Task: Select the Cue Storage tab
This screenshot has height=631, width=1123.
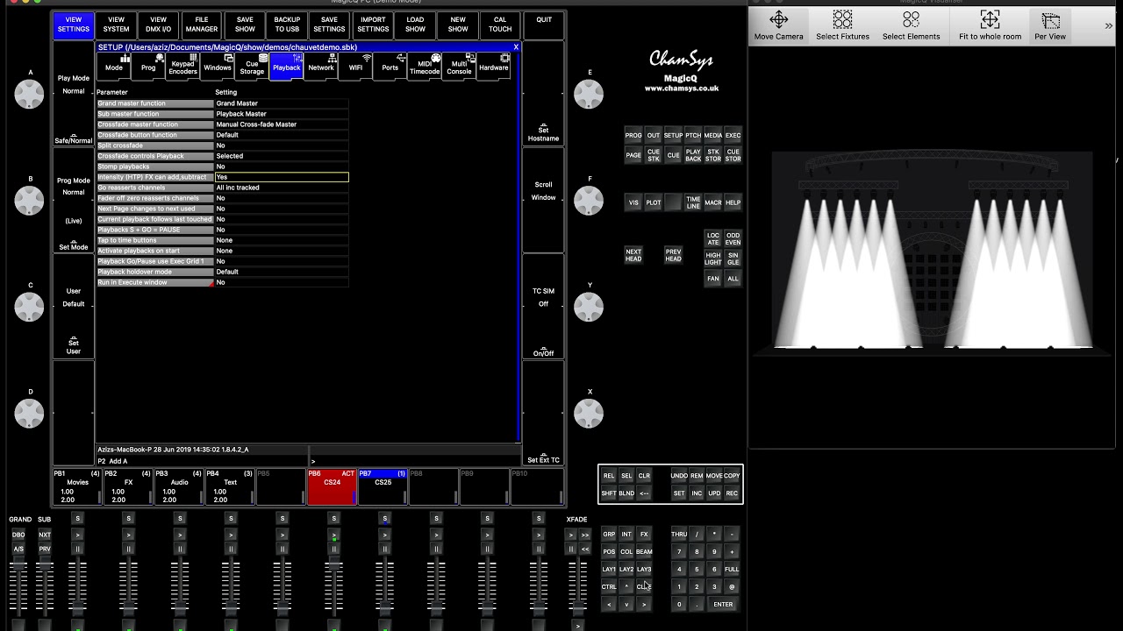Action: tap(252, 67)
